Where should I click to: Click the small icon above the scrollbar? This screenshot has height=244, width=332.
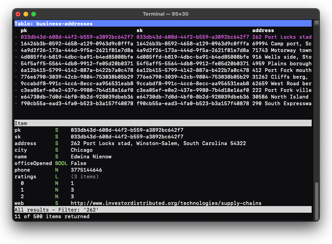[316, 23]
